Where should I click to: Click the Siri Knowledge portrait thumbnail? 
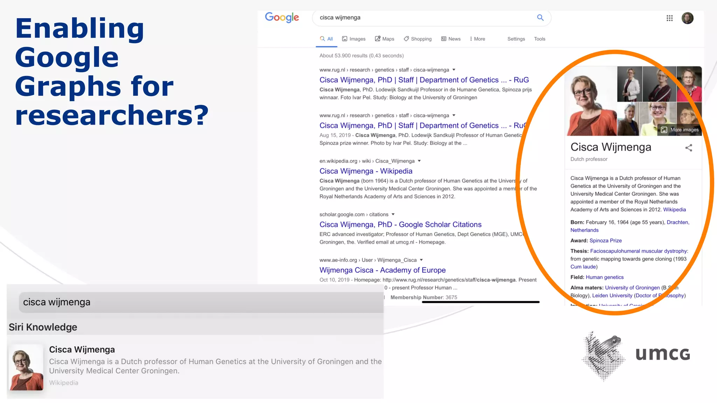26,367
